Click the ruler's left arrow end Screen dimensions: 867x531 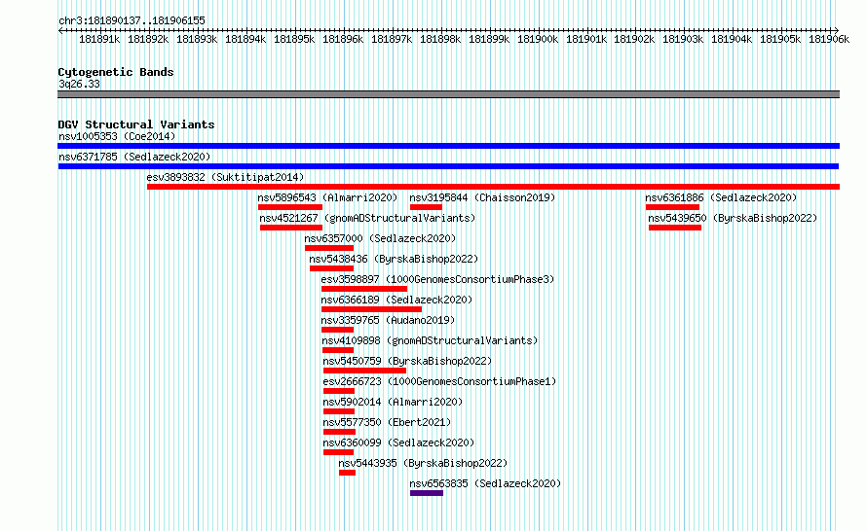click(x=60, y=30)
